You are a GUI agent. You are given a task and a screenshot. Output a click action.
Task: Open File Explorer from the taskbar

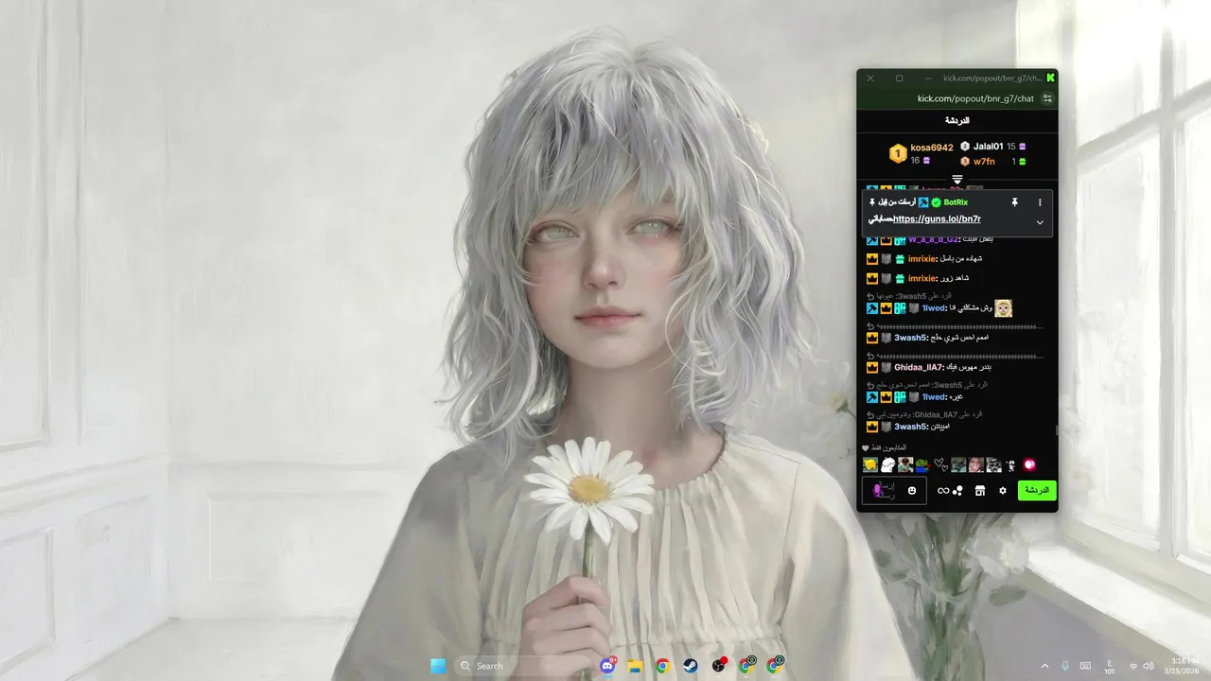(636, 666)
